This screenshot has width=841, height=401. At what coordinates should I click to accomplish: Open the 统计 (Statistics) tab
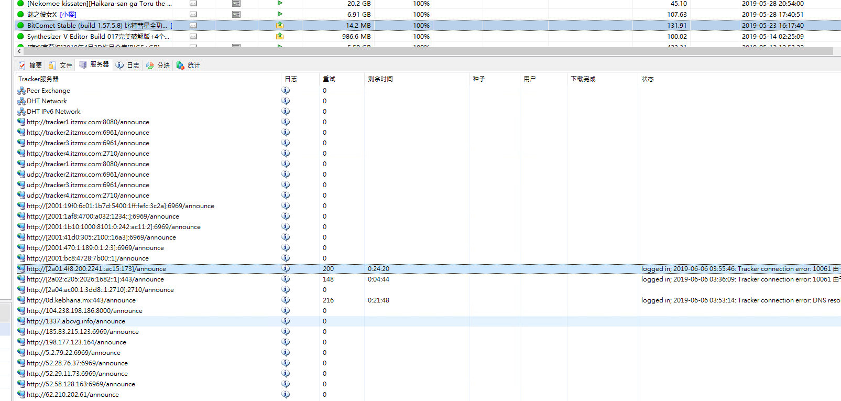(x=189, y=65)
